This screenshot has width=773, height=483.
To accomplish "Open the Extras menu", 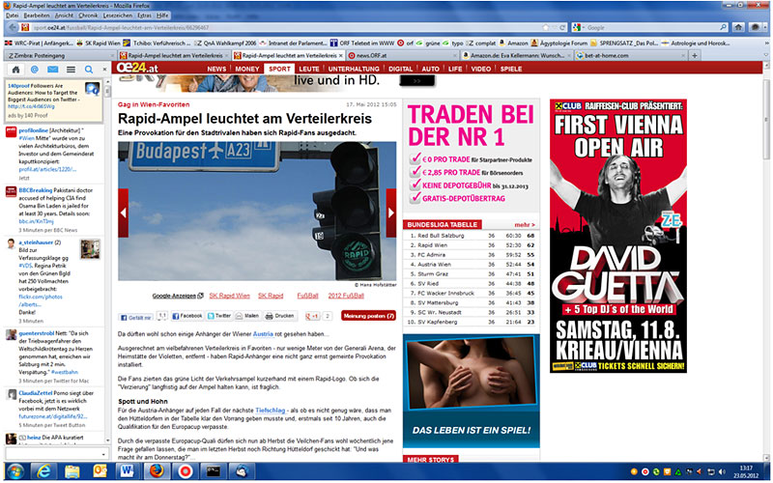I will coord(144,15).
